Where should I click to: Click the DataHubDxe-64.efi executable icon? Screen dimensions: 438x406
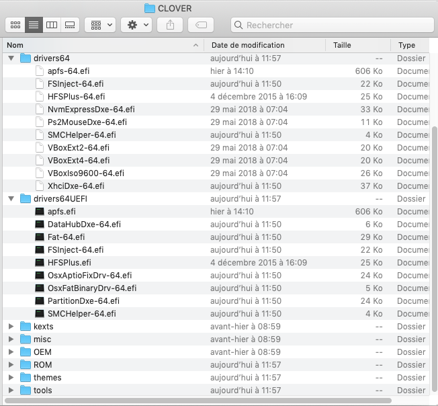(x=40, y=225)
